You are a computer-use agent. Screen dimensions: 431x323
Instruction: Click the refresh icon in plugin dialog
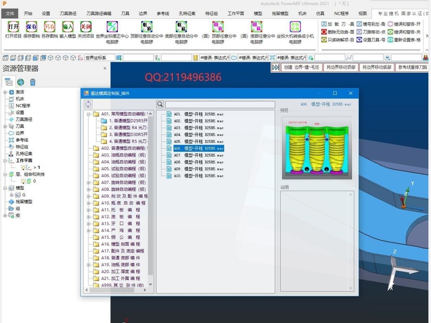click(88, 104)
